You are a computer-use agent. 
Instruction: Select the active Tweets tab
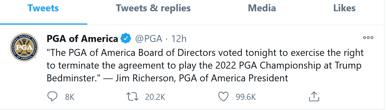(x=43, y=8)
